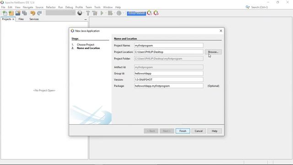
Task: Open the Edit menu
Action: (10, 7)
